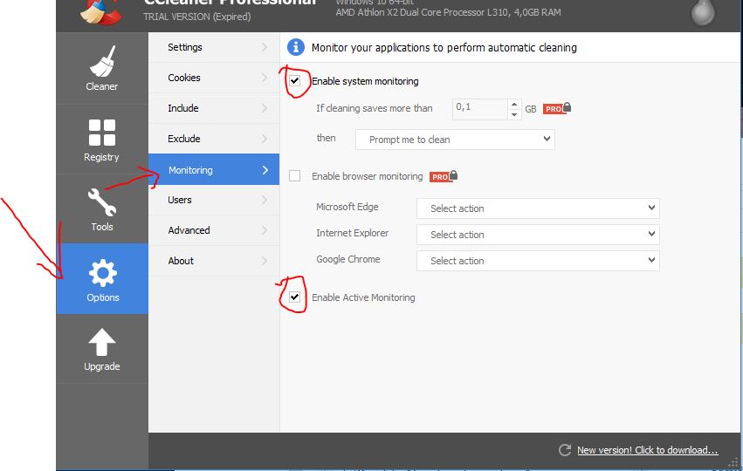Open the Registry grid icon
This screenshot has height=471, width=743.
point(102,133)
